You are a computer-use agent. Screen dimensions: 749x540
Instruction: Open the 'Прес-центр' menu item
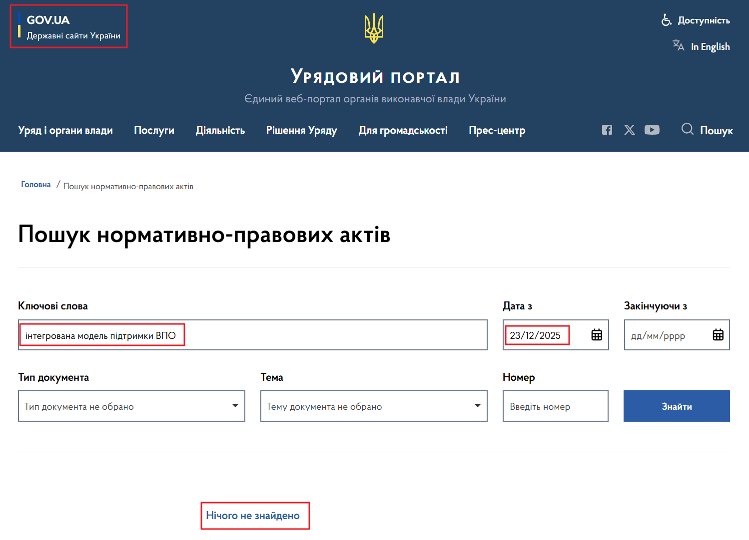click(497, 130)
